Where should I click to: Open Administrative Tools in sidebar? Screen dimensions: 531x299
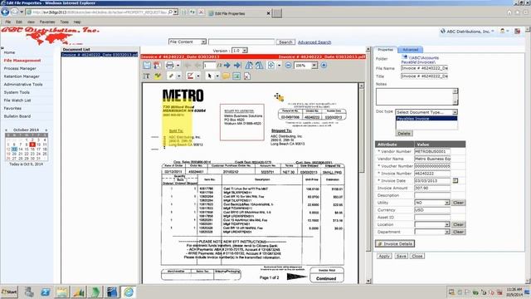[23, 85]
